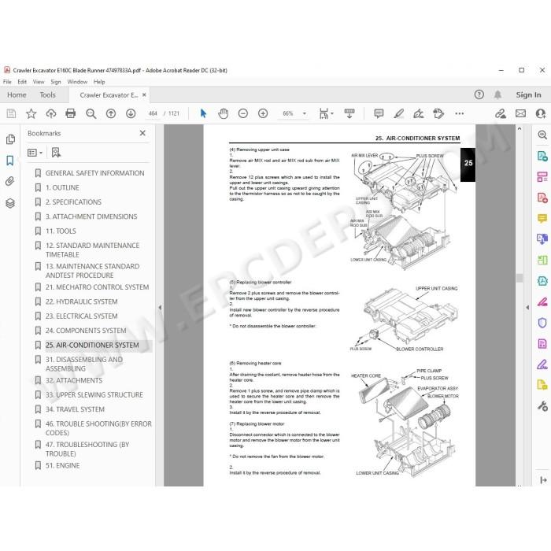
Task: Click the scrolling mode keyboard icon
Action: click(349, 113)
